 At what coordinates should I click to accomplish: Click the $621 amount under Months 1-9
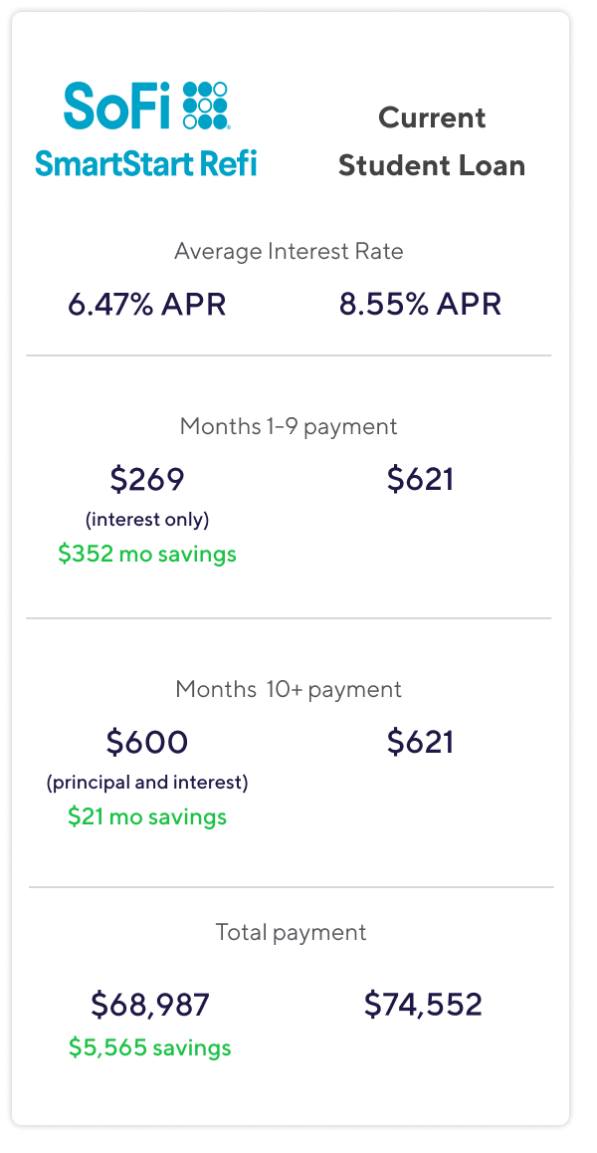pos(420,480)
